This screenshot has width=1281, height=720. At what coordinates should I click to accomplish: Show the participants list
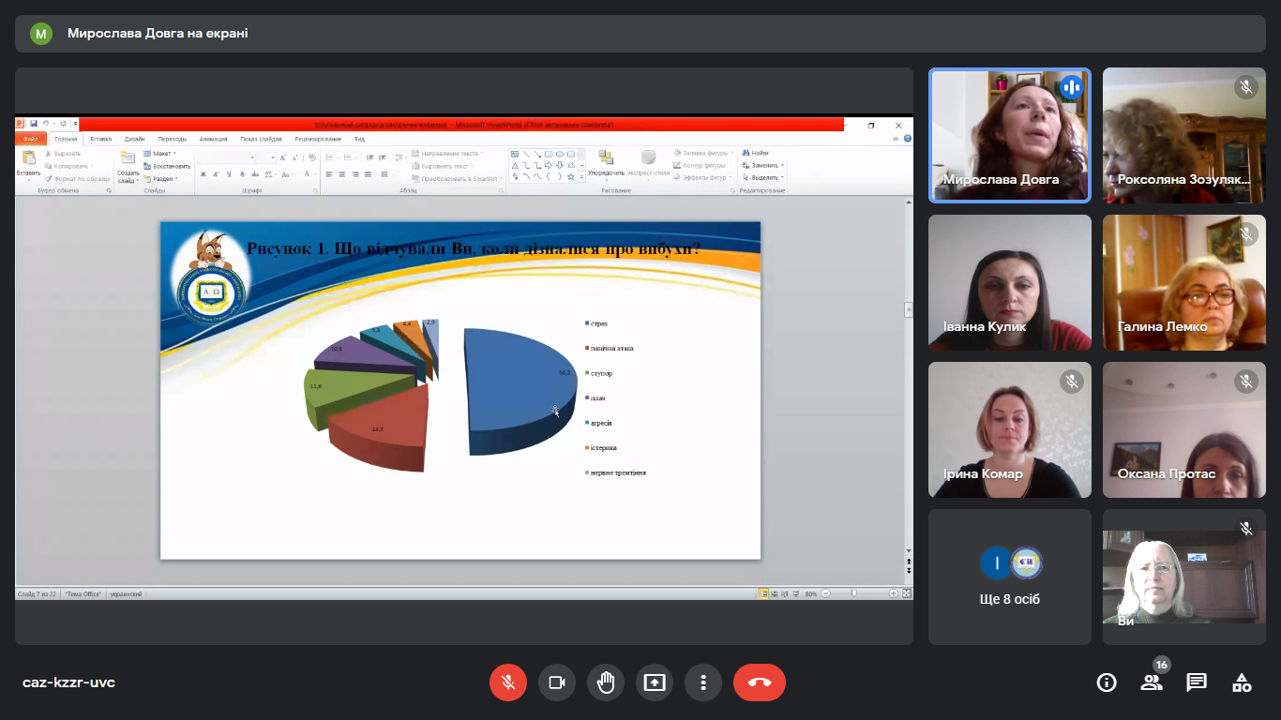click(1152, 682)
